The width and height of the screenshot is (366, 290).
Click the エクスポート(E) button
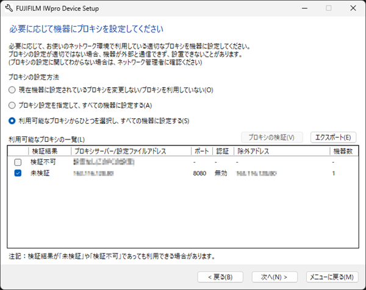point(333,137)
